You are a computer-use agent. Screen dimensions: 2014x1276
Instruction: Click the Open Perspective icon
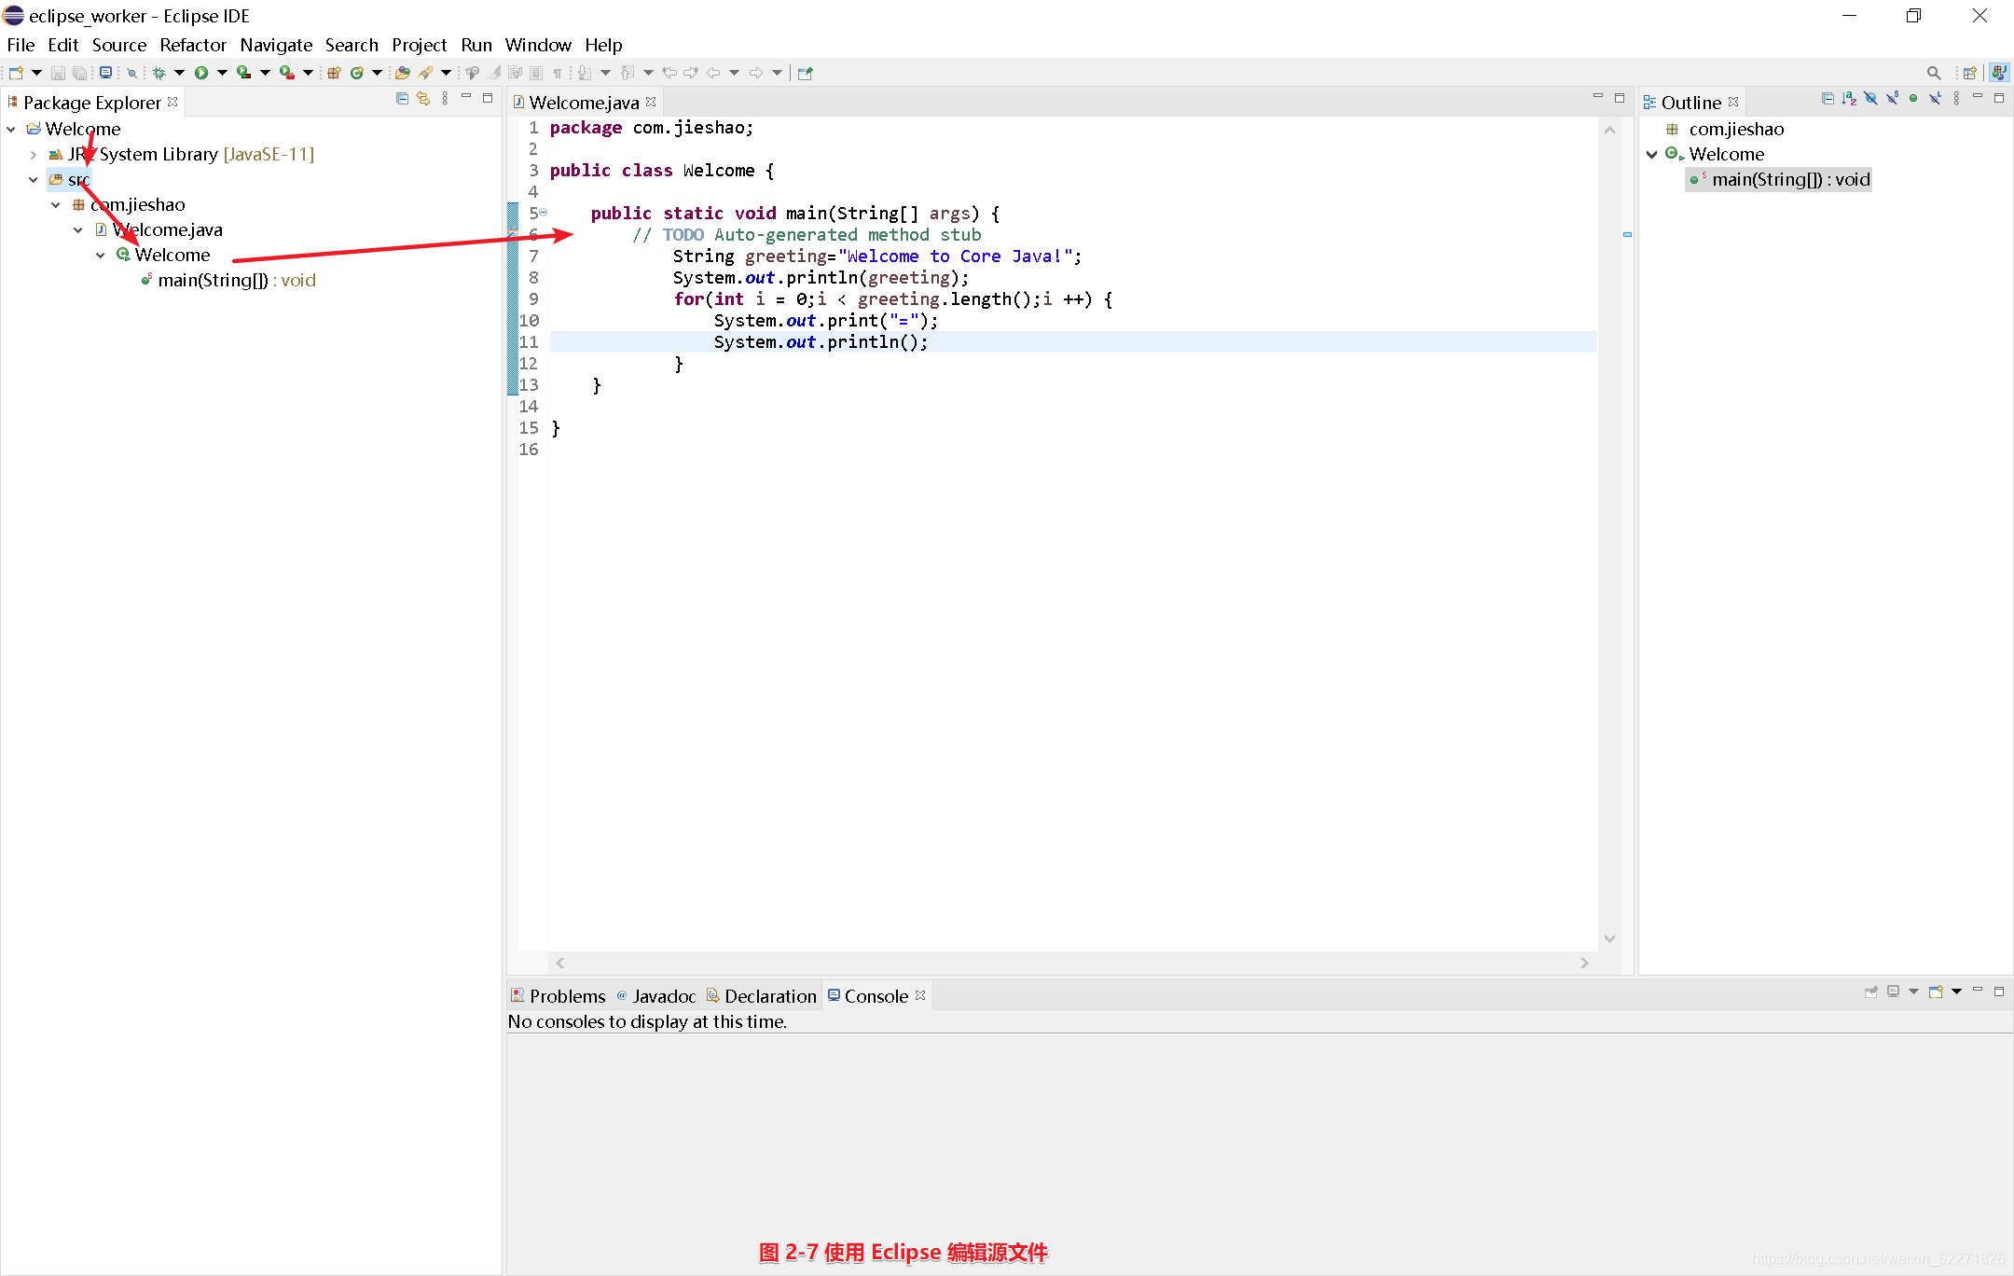pyautogui.click(x=1970, y=73)
